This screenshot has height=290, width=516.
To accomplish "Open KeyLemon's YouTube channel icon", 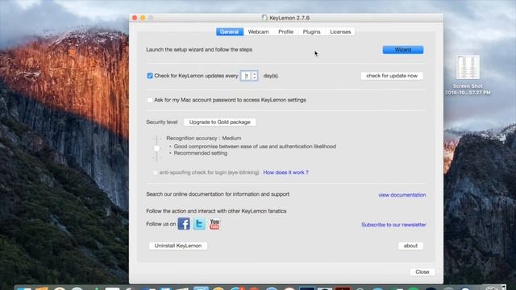I will tap(214, 224).
